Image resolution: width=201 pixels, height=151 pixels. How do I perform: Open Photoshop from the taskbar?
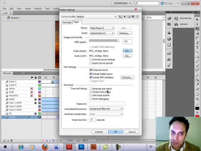[x=81, y=147]
